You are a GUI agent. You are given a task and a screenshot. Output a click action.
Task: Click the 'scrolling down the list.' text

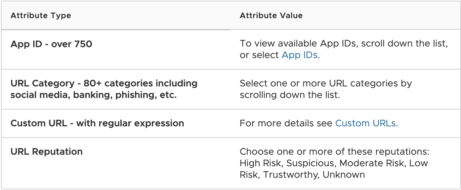coord(289,95)
